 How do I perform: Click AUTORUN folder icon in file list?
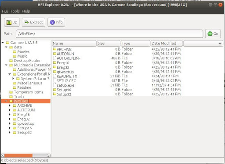pyautogui.click(x=54, y=54)
